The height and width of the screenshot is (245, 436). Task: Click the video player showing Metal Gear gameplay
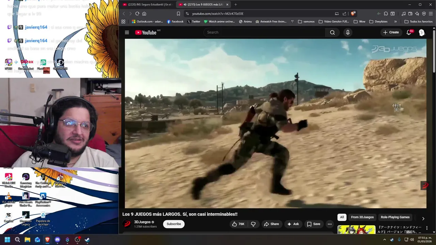[x=276, y=123]
